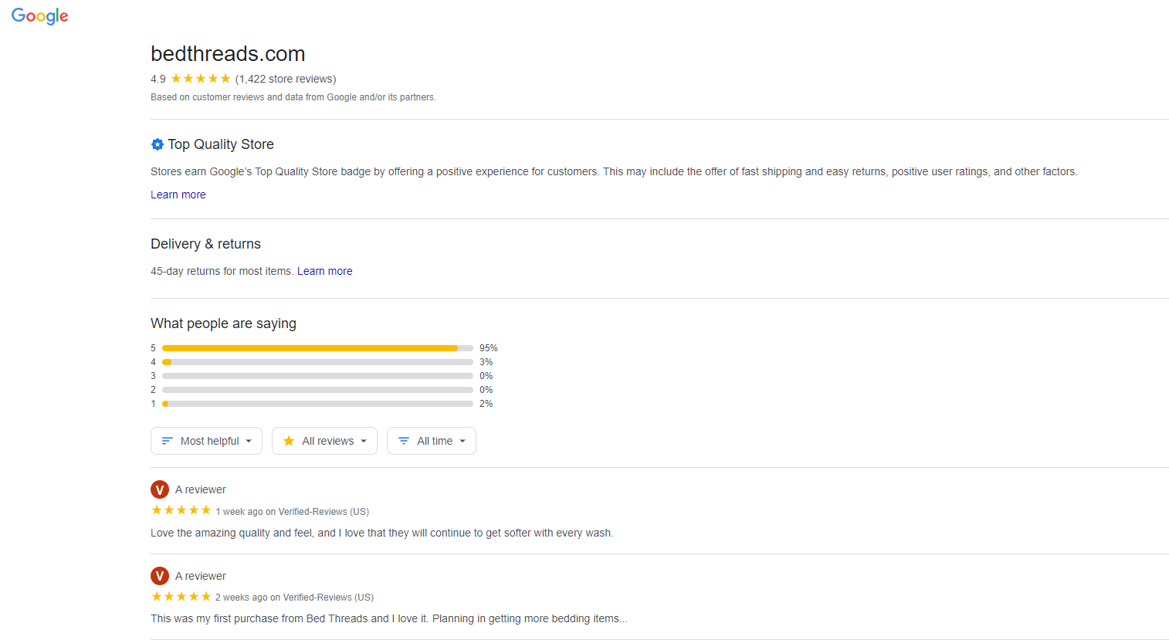Click the review text starting This was my first purchase
This screenshot has height=640, width=1169.
[389, 618]
